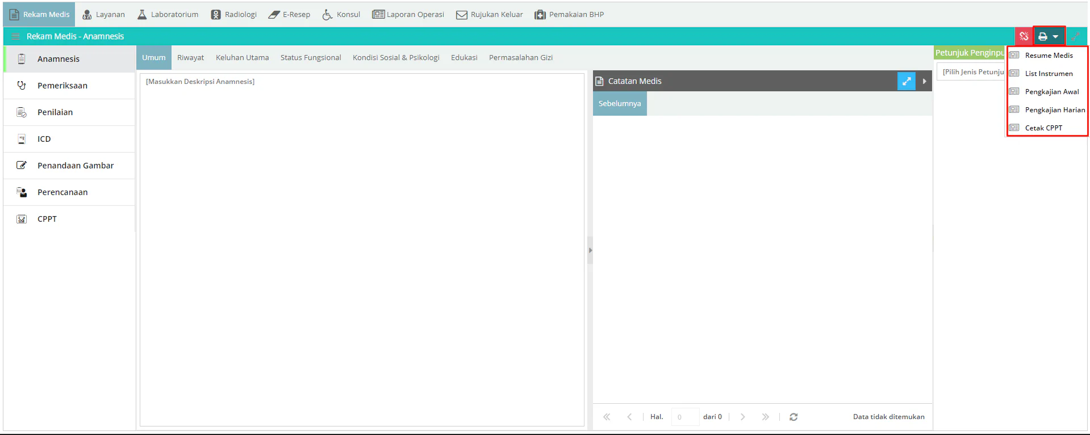The image size is (1090, 435).
Task: Open ICD in the sidebar
Action: point(69,139)
